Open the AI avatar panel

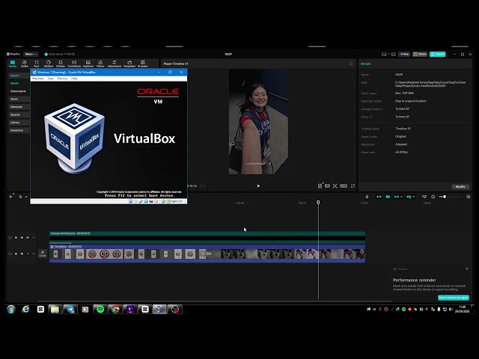[x=143, y=64]
